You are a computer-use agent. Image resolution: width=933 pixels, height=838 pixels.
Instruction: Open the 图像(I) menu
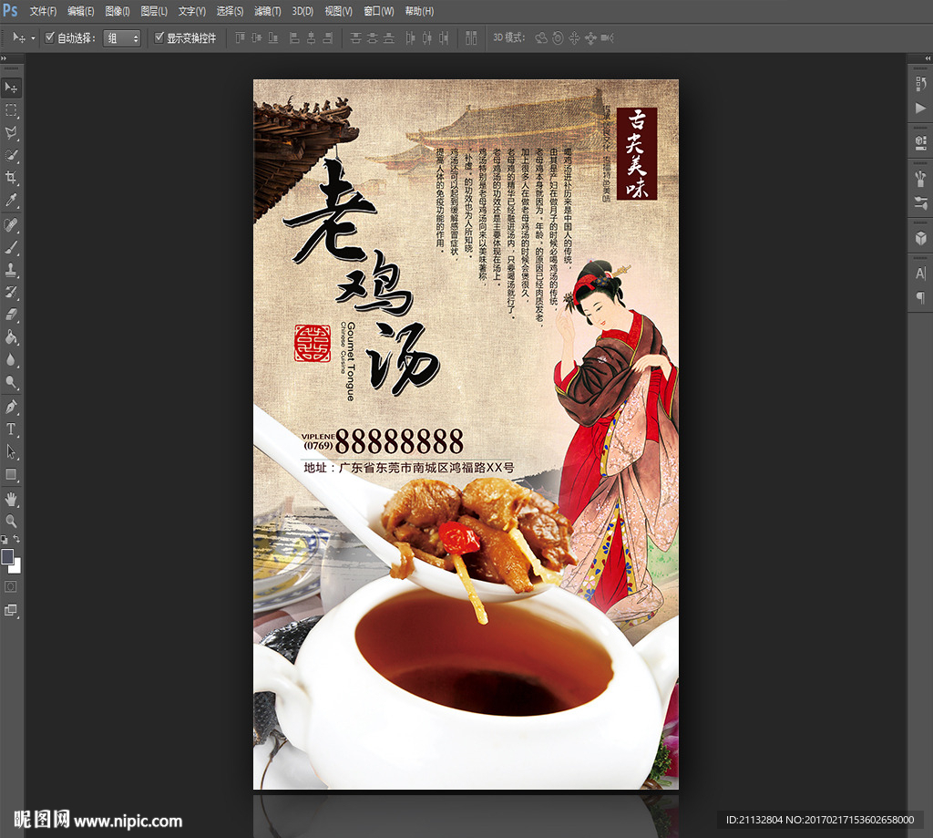pyautogui.click(x=118, y=11)
